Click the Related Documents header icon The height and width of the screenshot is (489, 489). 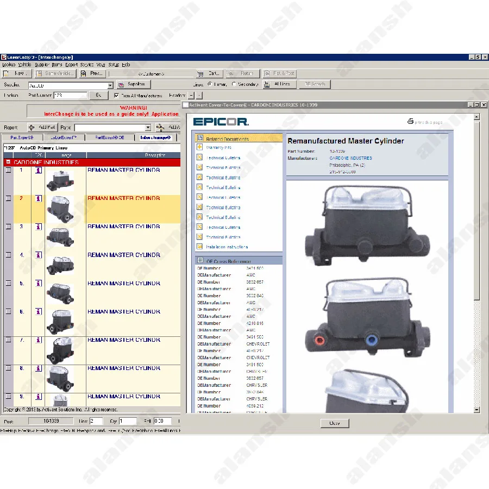pos(200,138)
